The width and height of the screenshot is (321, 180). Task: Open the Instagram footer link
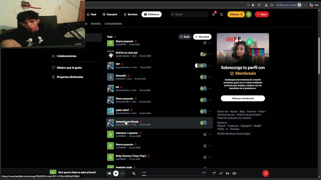click(x=246, y=126)
